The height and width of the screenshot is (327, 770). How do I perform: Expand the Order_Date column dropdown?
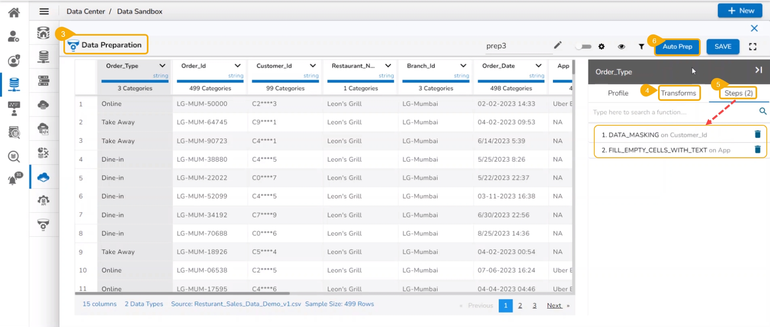click(538, 66)
